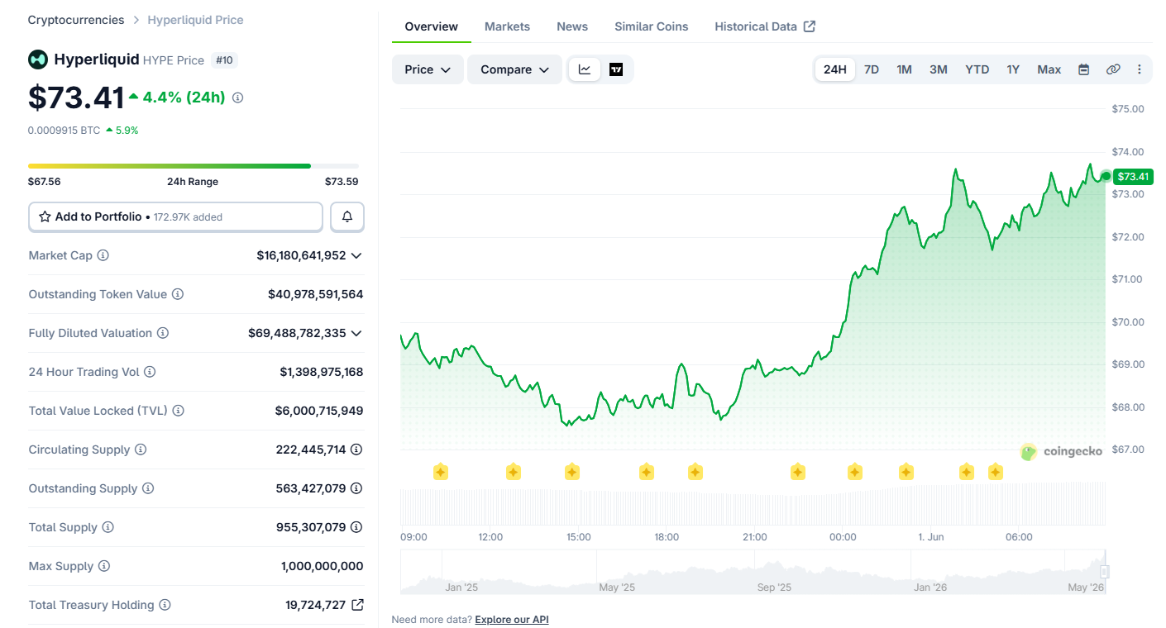Open the Markets tab
1166x628 pixels.
click(507, 26)
